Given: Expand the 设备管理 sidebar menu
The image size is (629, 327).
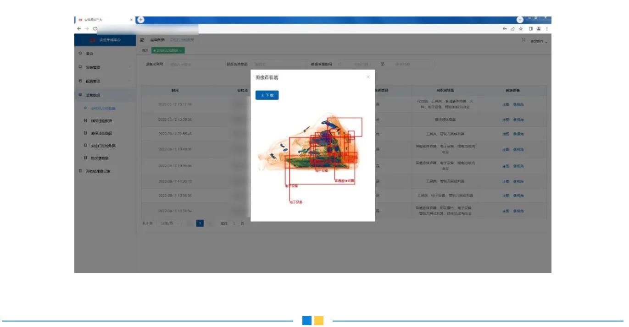Looking at the screenshot, I should coord(105,67).
